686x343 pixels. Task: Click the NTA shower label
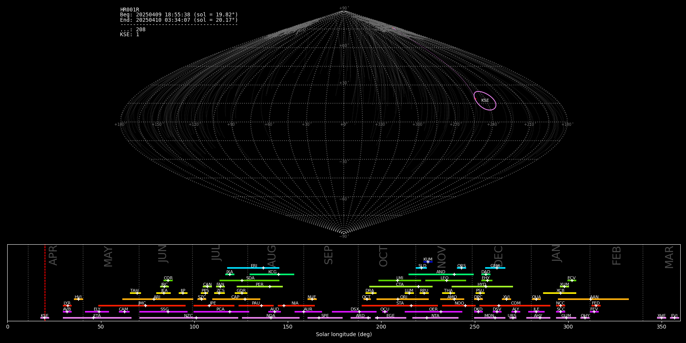(435, 316)
